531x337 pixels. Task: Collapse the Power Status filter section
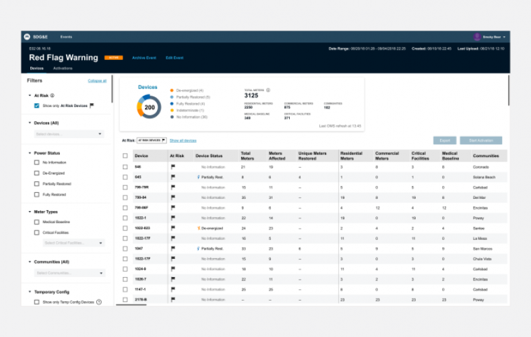pyautogui.click(x=30, y=153)
